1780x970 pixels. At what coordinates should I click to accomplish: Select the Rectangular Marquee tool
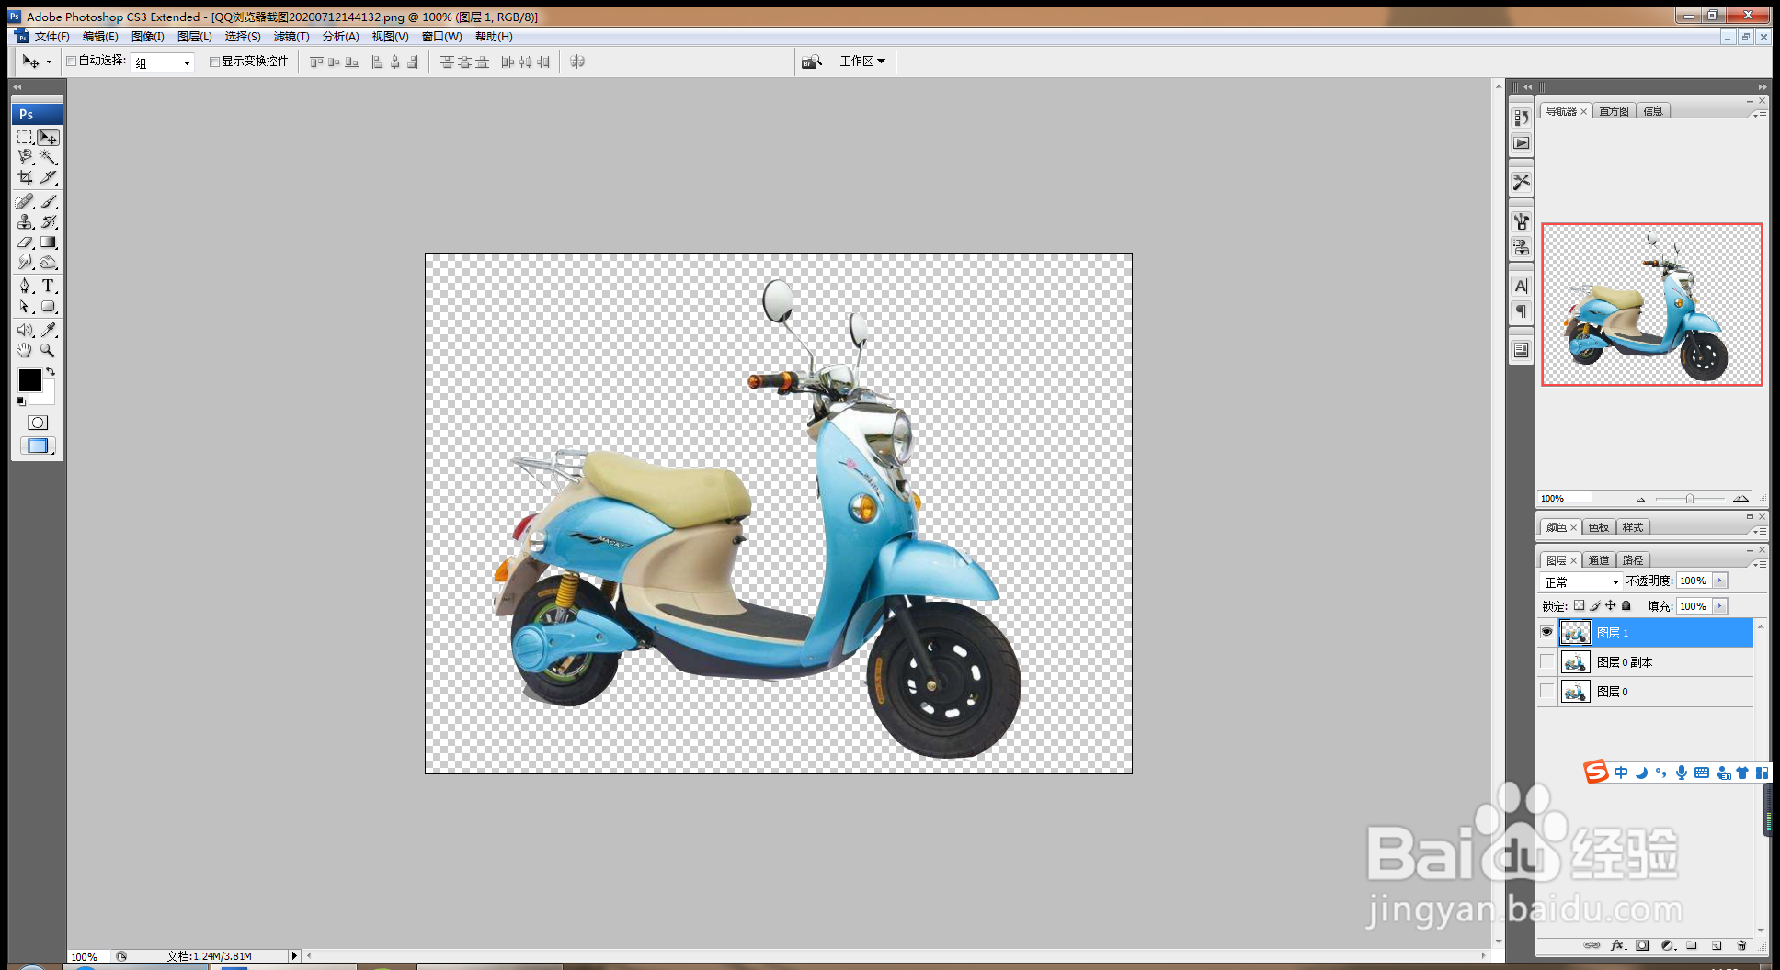25,138
